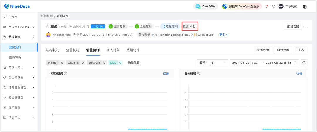Click 数据复制 breadcrumb link
317x132 pixels.
[47, 16]
